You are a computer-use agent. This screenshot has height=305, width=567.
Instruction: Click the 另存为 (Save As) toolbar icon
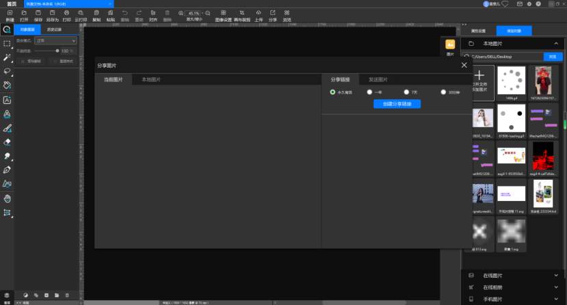point(52,14)
